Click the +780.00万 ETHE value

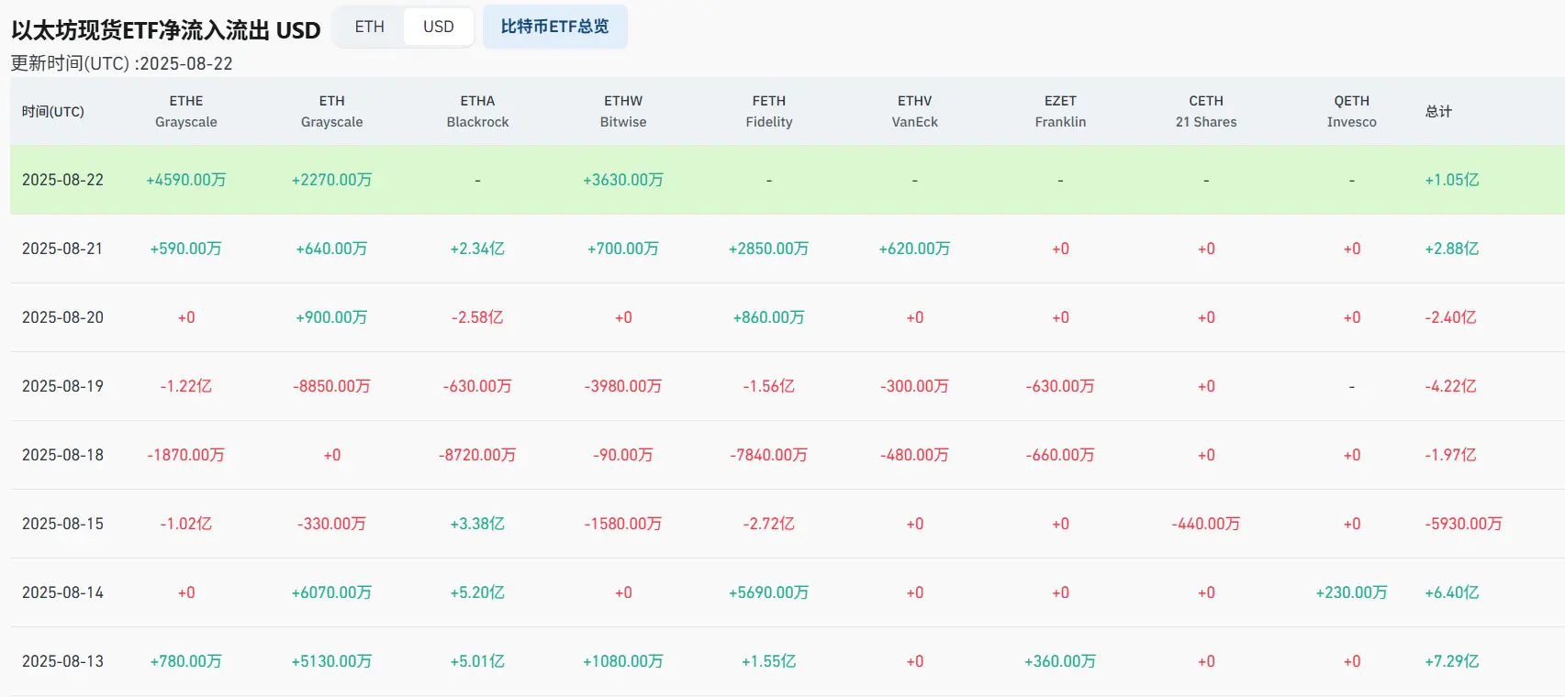point(186,661)
